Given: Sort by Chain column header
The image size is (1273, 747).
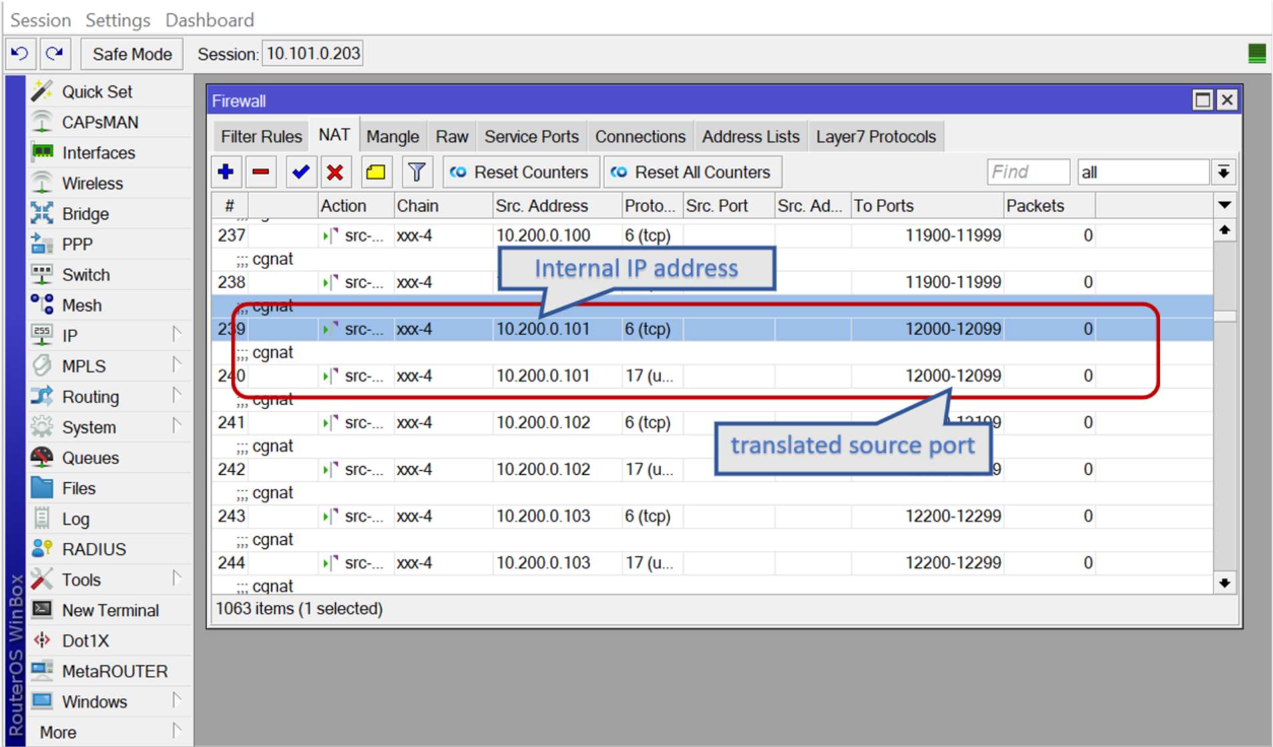Looking at the screenshot, I should (443, 206).
